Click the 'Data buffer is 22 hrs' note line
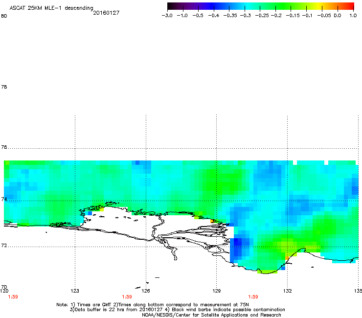362x318 pixels. (177, 310)
